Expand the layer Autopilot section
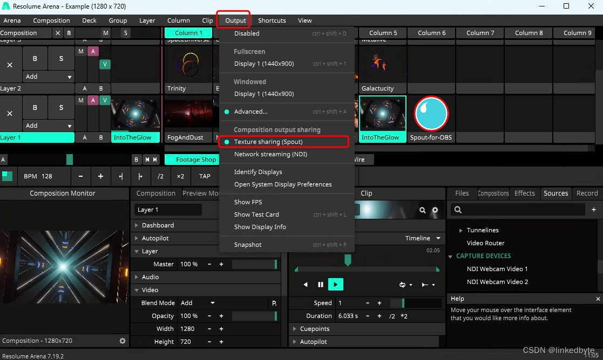 coord(137,238)
